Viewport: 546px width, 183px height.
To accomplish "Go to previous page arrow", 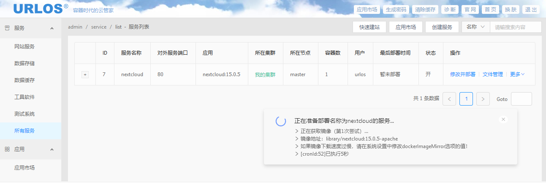I will coord(449,99).
